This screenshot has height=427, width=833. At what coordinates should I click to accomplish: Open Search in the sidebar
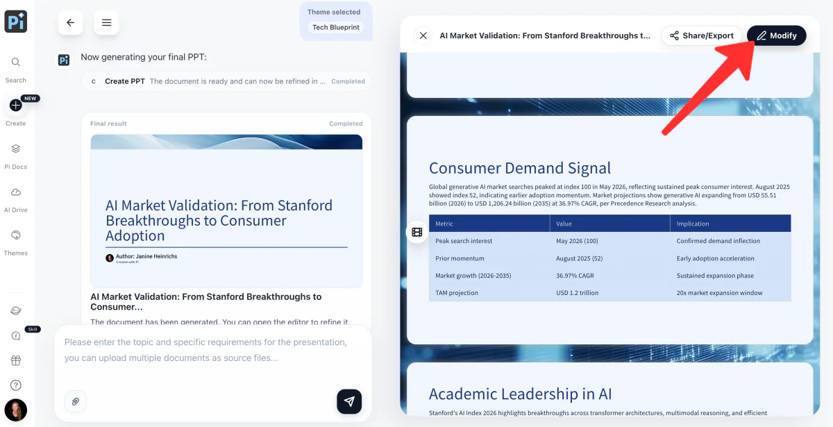(15, 62)
